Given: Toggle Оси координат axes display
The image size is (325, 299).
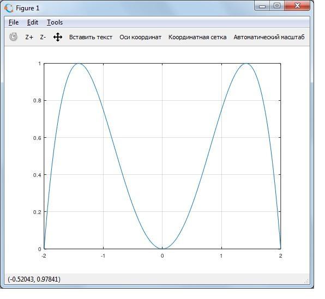Looking at the screenshot, I should tap(140, 37).
